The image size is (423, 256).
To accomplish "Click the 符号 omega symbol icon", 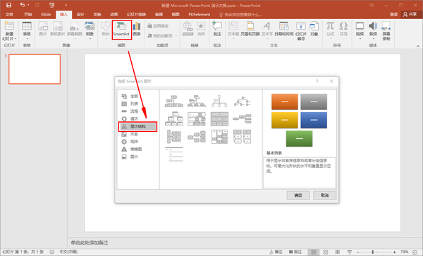I will click(x=343, y=30).
